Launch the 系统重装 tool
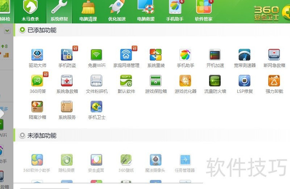 (x=156, y=58)
